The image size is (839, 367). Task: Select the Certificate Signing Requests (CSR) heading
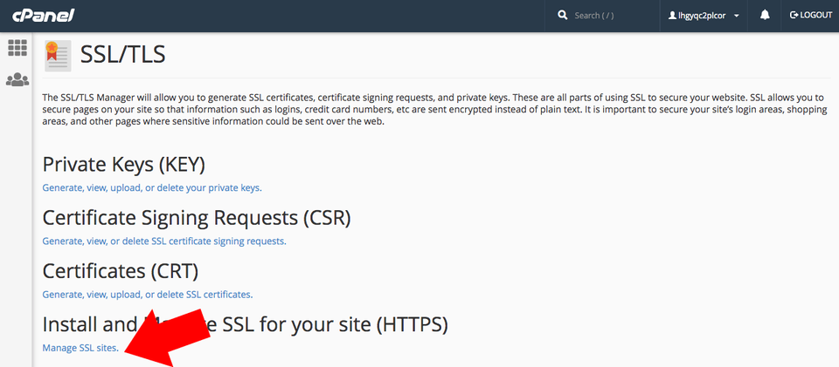[x=202, y=217]
